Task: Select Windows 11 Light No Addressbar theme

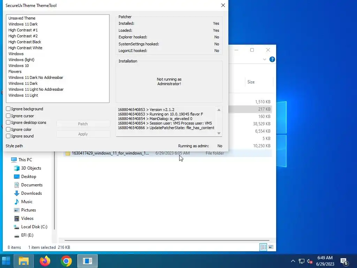Action: click(36, 89)
